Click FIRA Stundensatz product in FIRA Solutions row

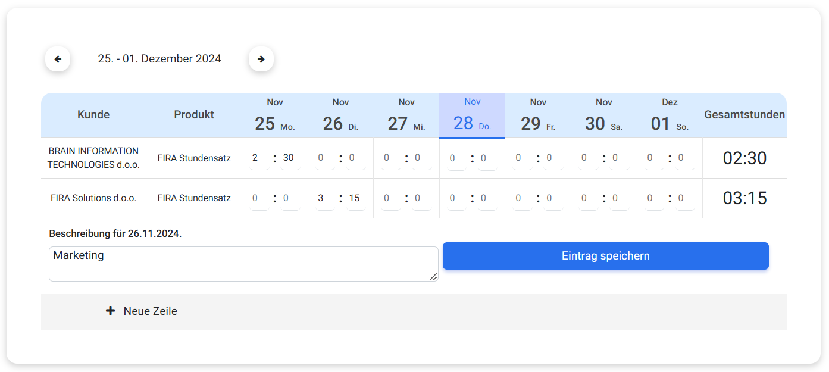194,198
